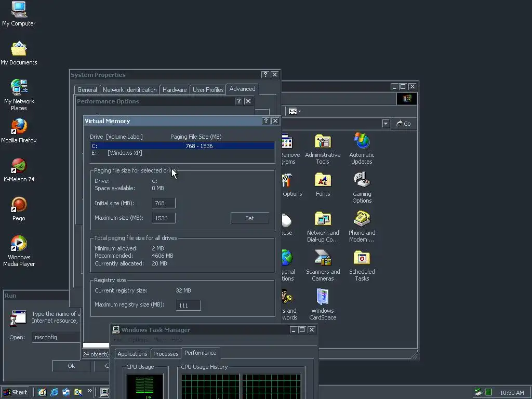Click the Recommended 4606 MB value

[163, 256]
